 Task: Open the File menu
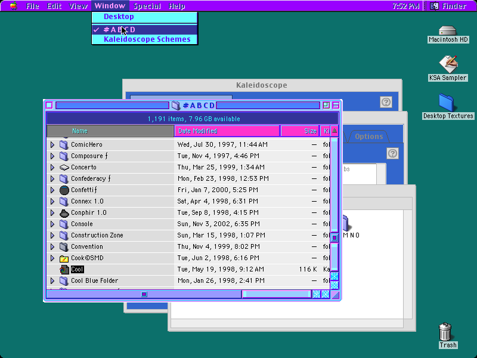(x=33, y=6)
